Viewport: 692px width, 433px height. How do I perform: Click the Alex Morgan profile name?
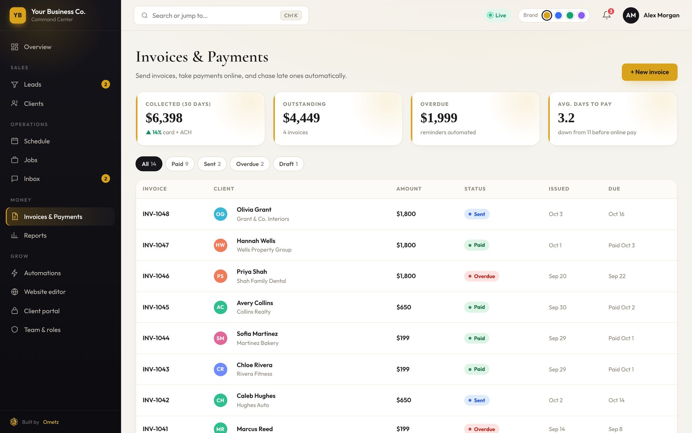click(661, 15)
